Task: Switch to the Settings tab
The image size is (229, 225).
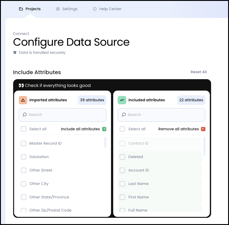Action: [67, 9]
